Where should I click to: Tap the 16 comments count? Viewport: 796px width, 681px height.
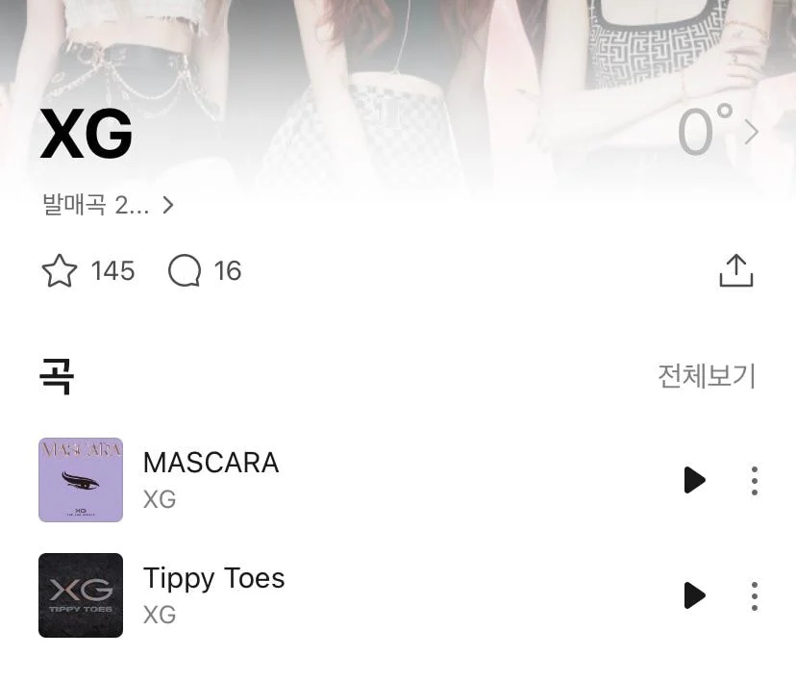pos(228,270)
